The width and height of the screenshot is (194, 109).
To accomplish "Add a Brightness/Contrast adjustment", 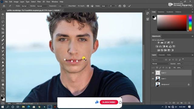I will click(158, 43).
